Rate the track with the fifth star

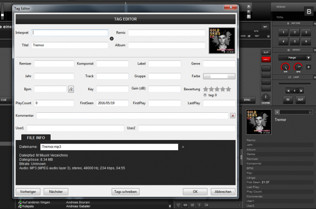[x=228, y=89]
